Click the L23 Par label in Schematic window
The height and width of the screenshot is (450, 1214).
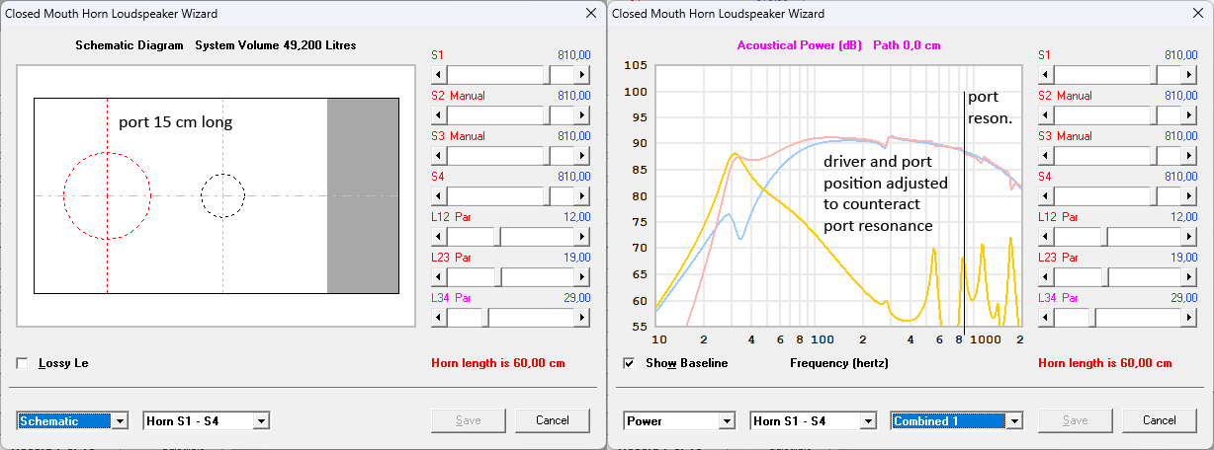[x=449, y=258]
